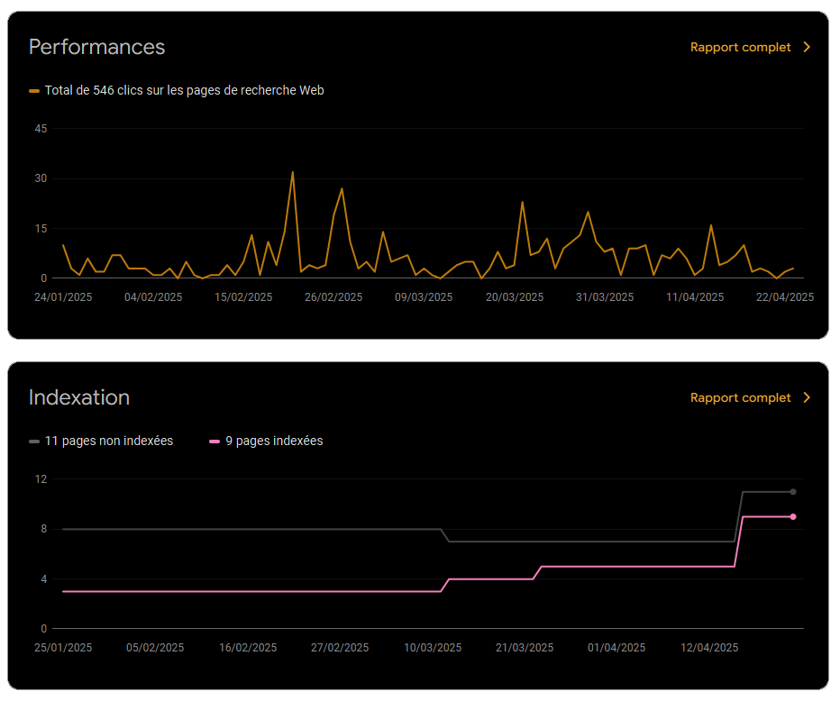Click the gray legend marker for non-indexed pages
The width and height of the screenshot is (840, 701).
tap(34, 442)
